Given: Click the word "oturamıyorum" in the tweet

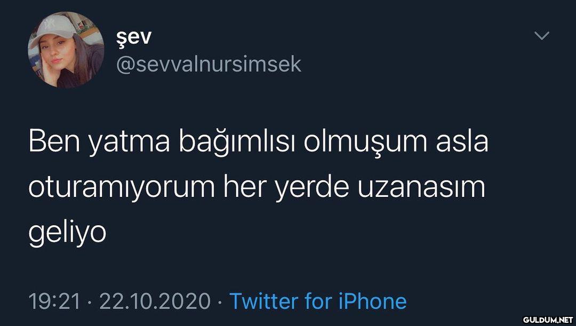Looking at the screenshot, I should tap(122, 188).
